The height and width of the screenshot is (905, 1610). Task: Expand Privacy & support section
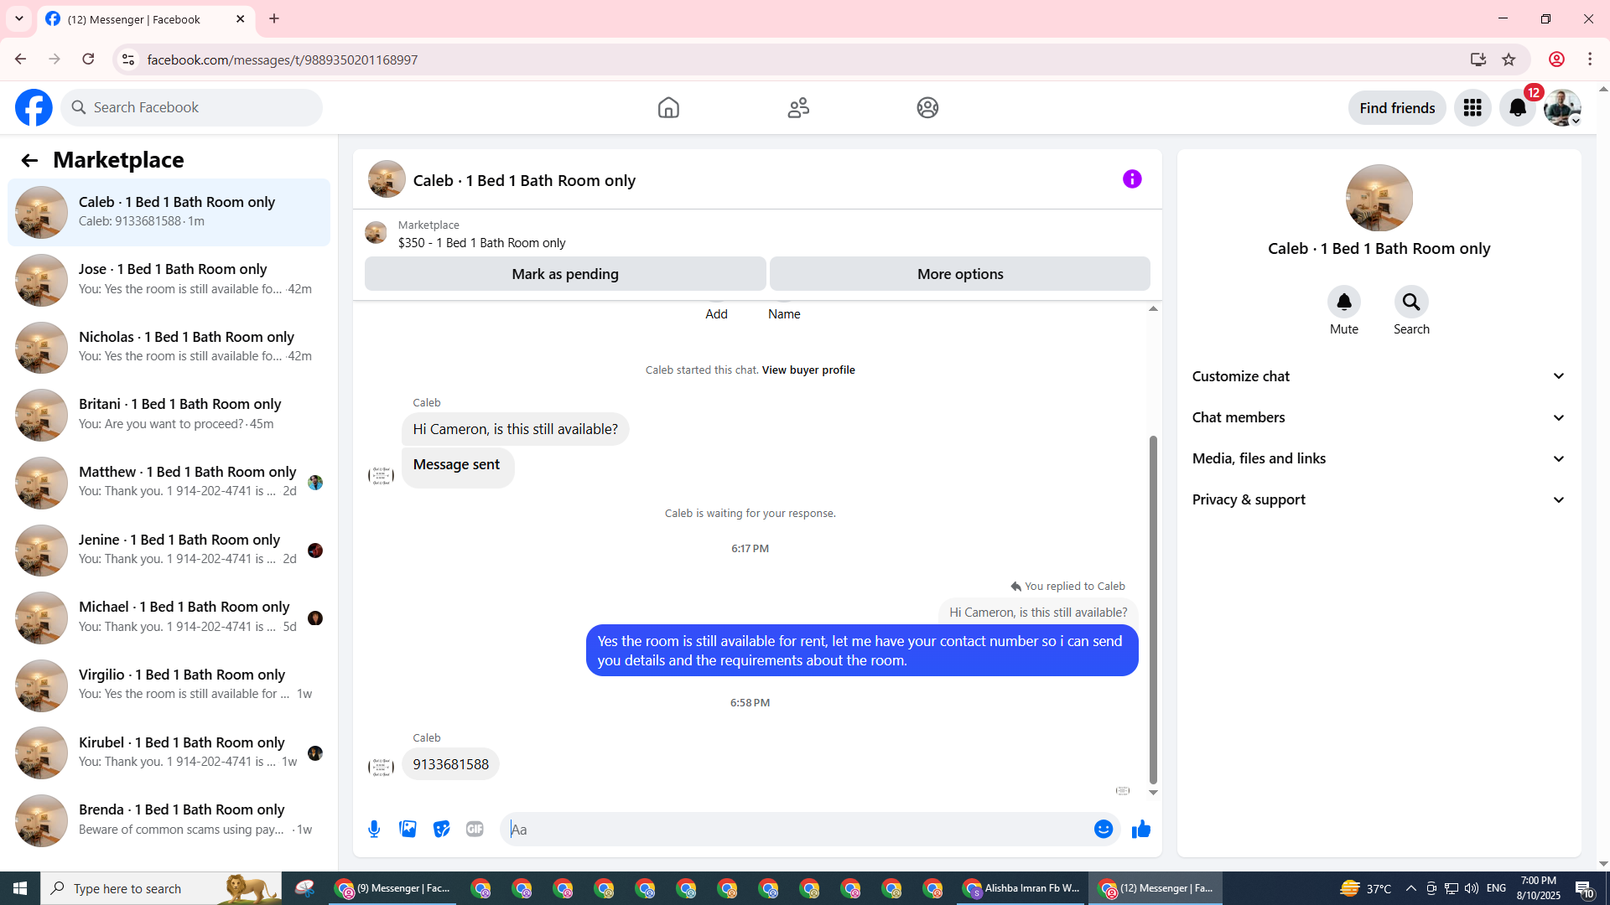pos(1379,499)
